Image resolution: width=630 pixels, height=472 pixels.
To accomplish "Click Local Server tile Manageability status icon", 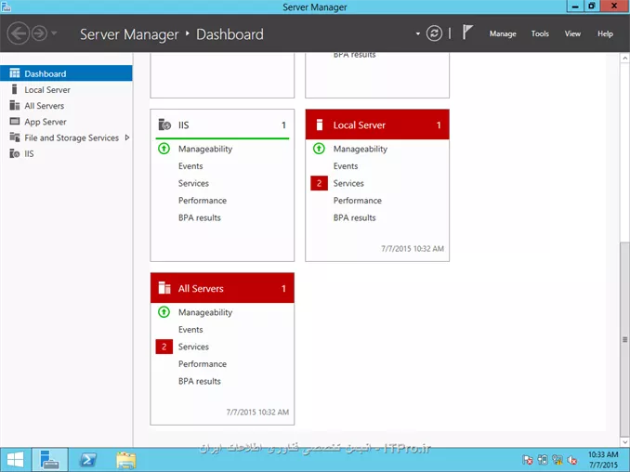I will pyautogui.click(x=319, y=149).
